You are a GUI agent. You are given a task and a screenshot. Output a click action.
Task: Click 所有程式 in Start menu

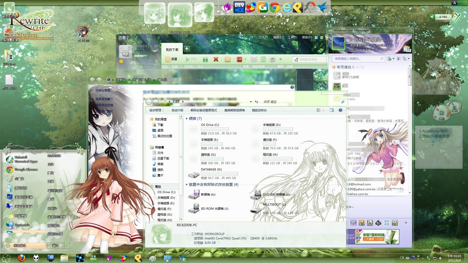pyautogui.click(x=25, y=245)
